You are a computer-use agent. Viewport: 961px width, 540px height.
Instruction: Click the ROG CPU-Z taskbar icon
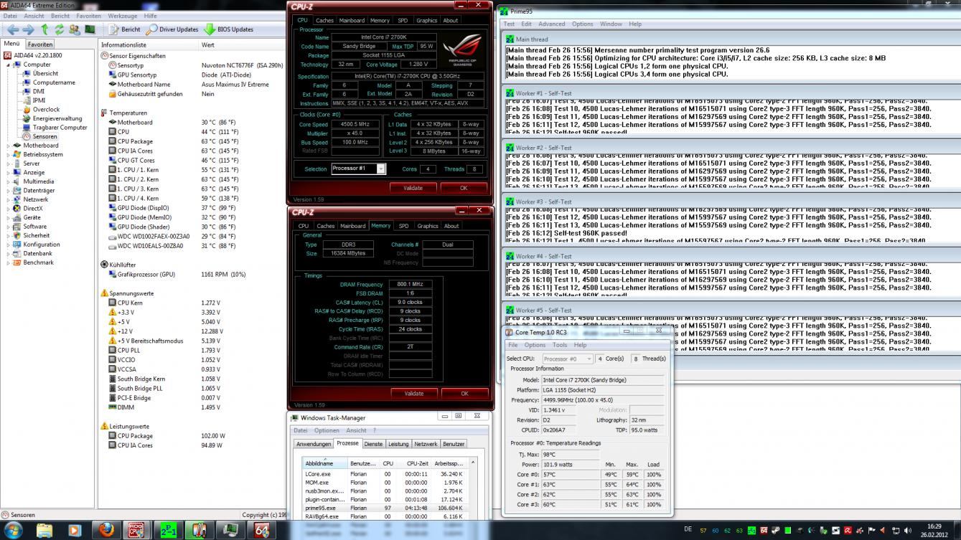[x=136, y=531]
